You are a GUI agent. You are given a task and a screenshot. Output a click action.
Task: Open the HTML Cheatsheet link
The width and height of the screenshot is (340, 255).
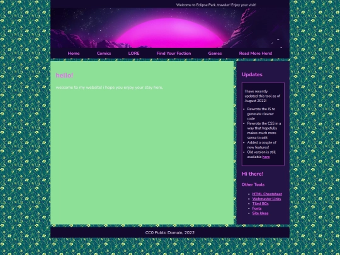pyautogui.click(x=267, y=194)
